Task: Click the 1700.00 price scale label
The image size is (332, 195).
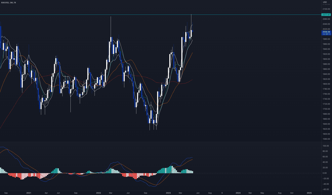Action: [x=326, y=109]
